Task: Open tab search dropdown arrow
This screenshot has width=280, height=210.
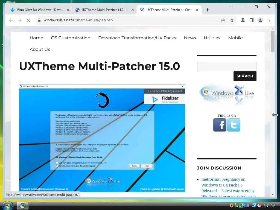Action: coord(231,7)
